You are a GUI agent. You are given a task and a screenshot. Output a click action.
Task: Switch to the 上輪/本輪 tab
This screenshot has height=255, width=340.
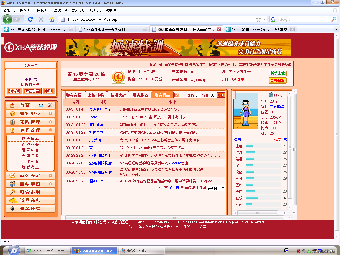pyautogui.click(x=96, y=95)
